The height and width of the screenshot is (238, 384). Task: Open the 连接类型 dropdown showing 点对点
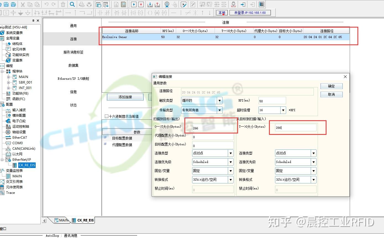[x=231, y=153]
